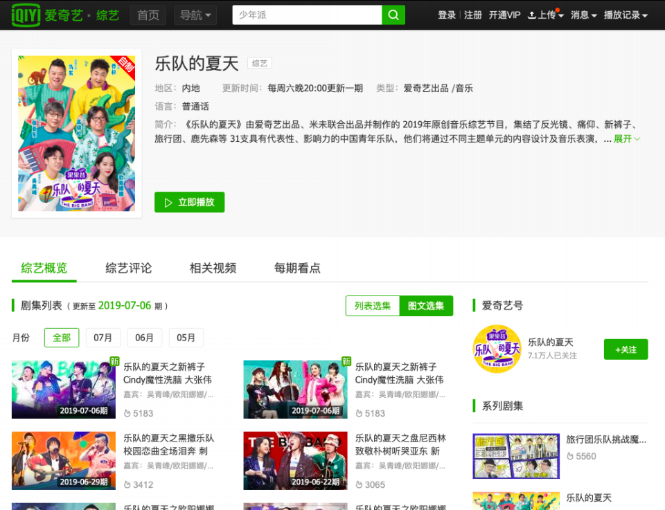Switch to the 综艺评论 tab
Image resolution: width=665 pixels, height=510 pixels.
[129, 268]
